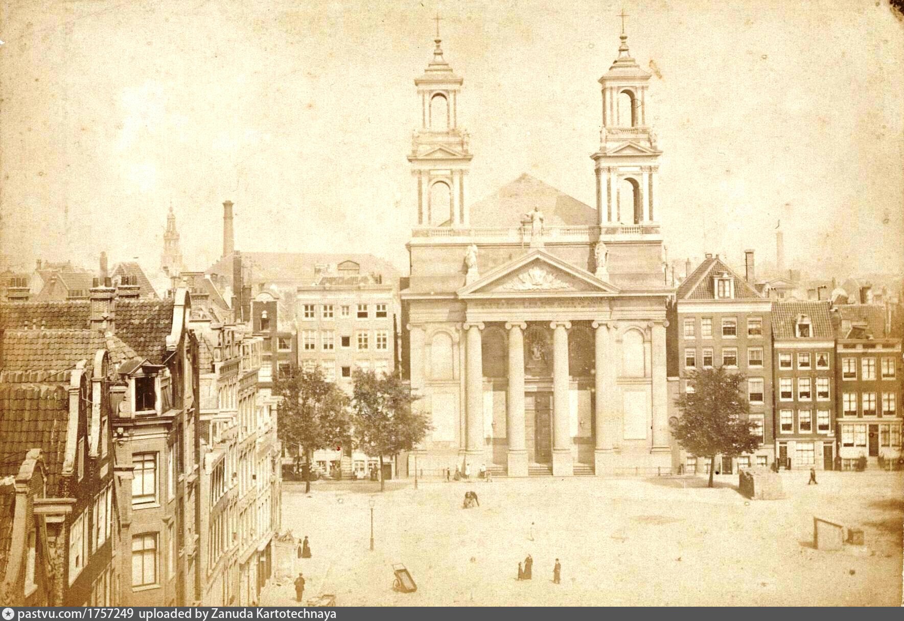Click the tall factory chimney left of church
This screenshot has height=621, width=904.
(228, 229)
